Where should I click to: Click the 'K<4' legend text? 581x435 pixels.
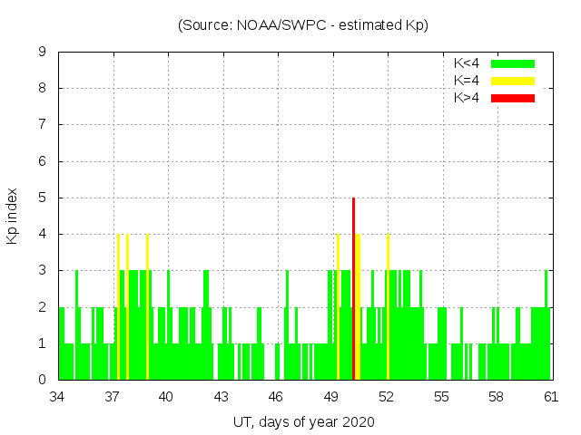coord(467,63)
